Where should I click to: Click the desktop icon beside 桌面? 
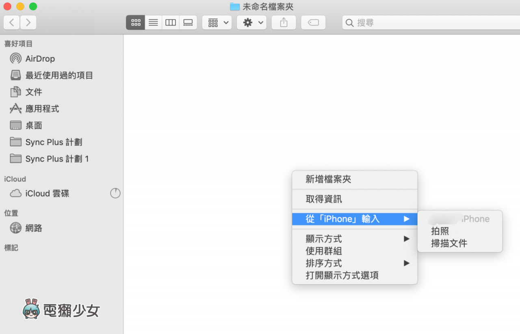(15, 125)
